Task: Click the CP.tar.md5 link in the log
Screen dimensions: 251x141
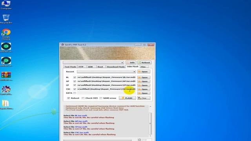Action: [x=81, y=127]
